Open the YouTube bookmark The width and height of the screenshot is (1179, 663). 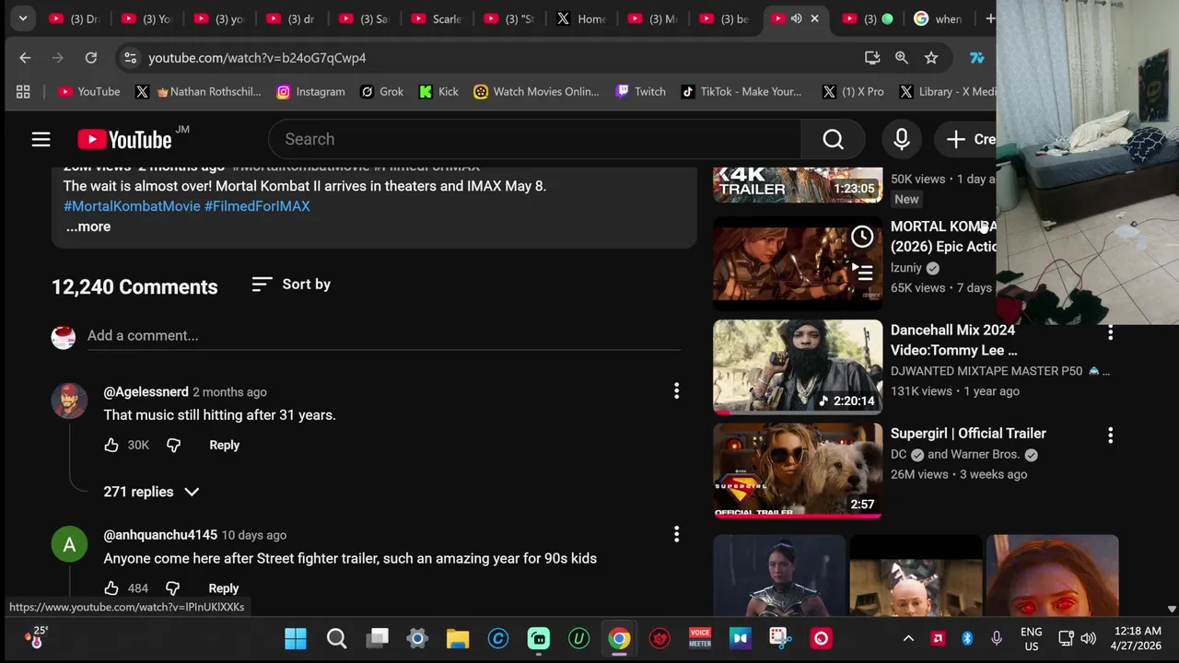pyautogui.click(x=89, y=91)
